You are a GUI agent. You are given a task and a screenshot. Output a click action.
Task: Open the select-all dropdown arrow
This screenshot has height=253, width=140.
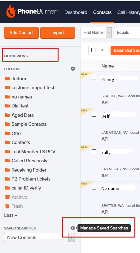point(102,50)
